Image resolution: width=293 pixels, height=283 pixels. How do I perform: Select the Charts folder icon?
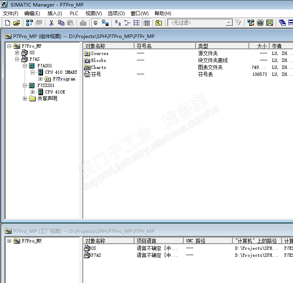pyautogui.click(x=87, y=68)
